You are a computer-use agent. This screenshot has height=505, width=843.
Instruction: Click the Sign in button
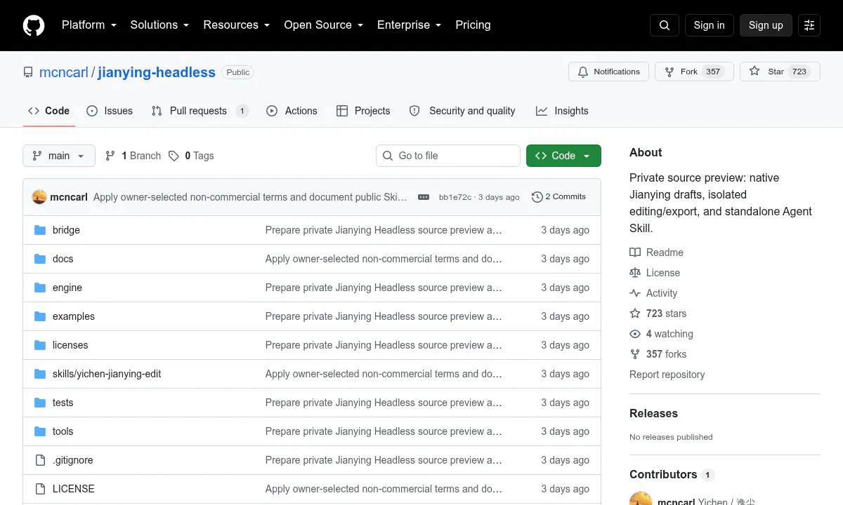(x=709, y=25)
